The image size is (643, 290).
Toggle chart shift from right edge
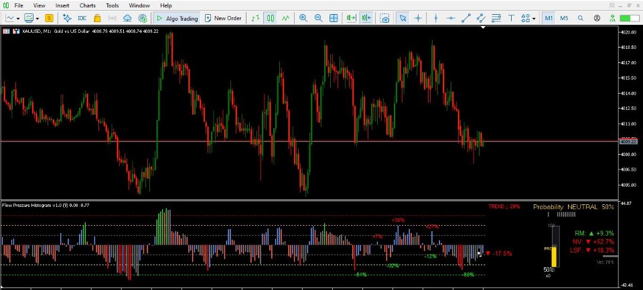[366, 19]
